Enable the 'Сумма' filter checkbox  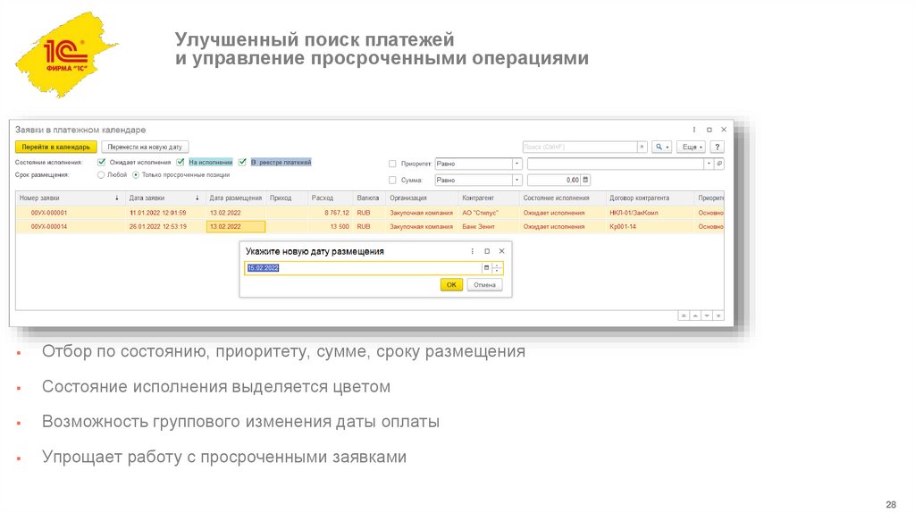coord(393,181)
